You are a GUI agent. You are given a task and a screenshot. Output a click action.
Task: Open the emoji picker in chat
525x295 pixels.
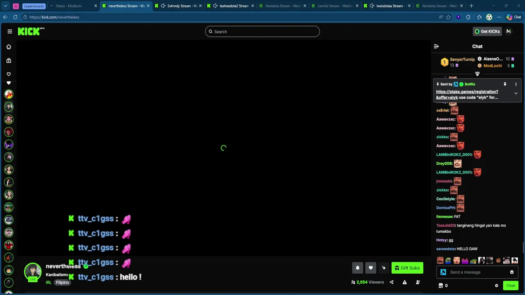[x=512, y=272]
